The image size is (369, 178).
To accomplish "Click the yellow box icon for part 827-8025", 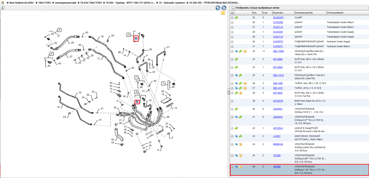I will pos(241,93).
